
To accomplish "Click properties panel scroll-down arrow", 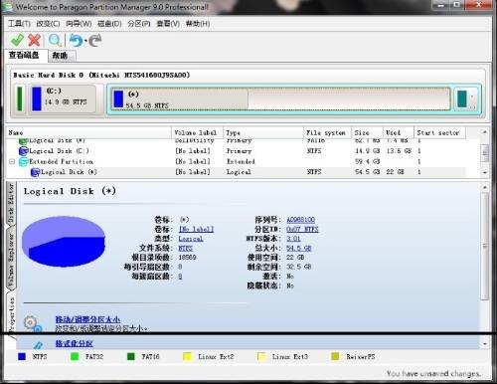I will (485, 344).
